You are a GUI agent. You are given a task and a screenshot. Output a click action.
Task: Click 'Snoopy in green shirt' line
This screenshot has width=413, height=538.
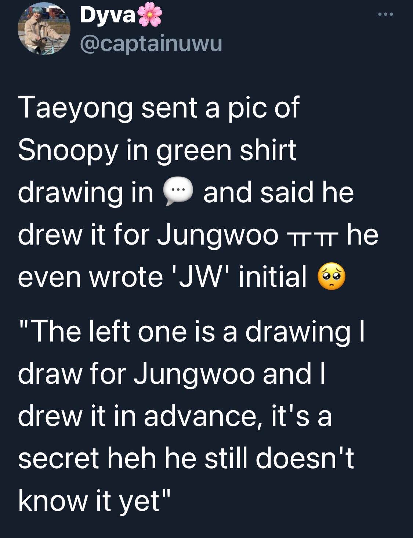[157, 150]
